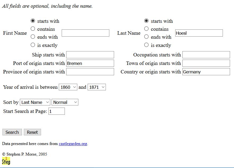The width and height of the screenshot is (234, 168).
Task: Select First Name 'is exactly' option
Action: click(33, 45)
